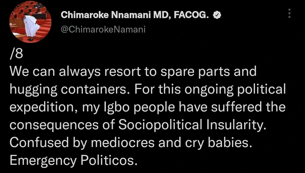Image resolution: width=305 pixels, height=173 pixels.
Task: Click the /8 thread number text
Action: (16, 54)
